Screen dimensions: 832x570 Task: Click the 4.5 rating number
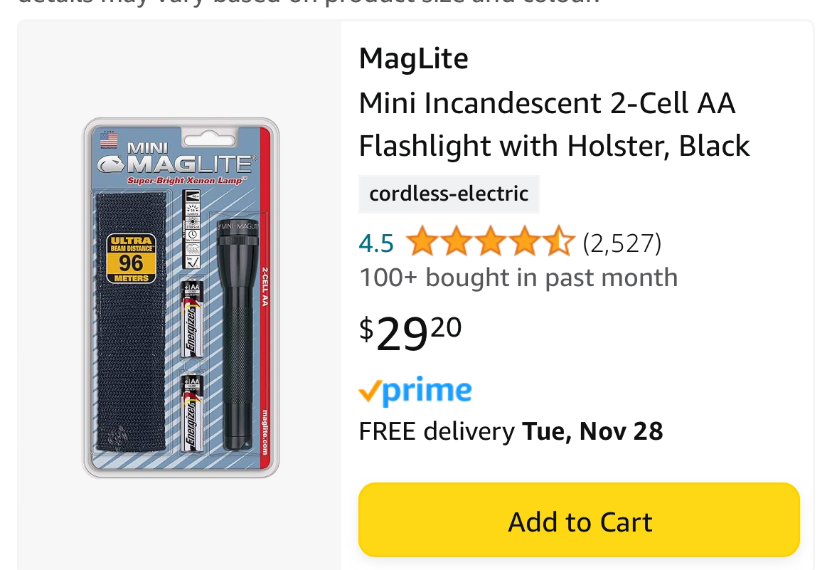(x=376, y=244)
